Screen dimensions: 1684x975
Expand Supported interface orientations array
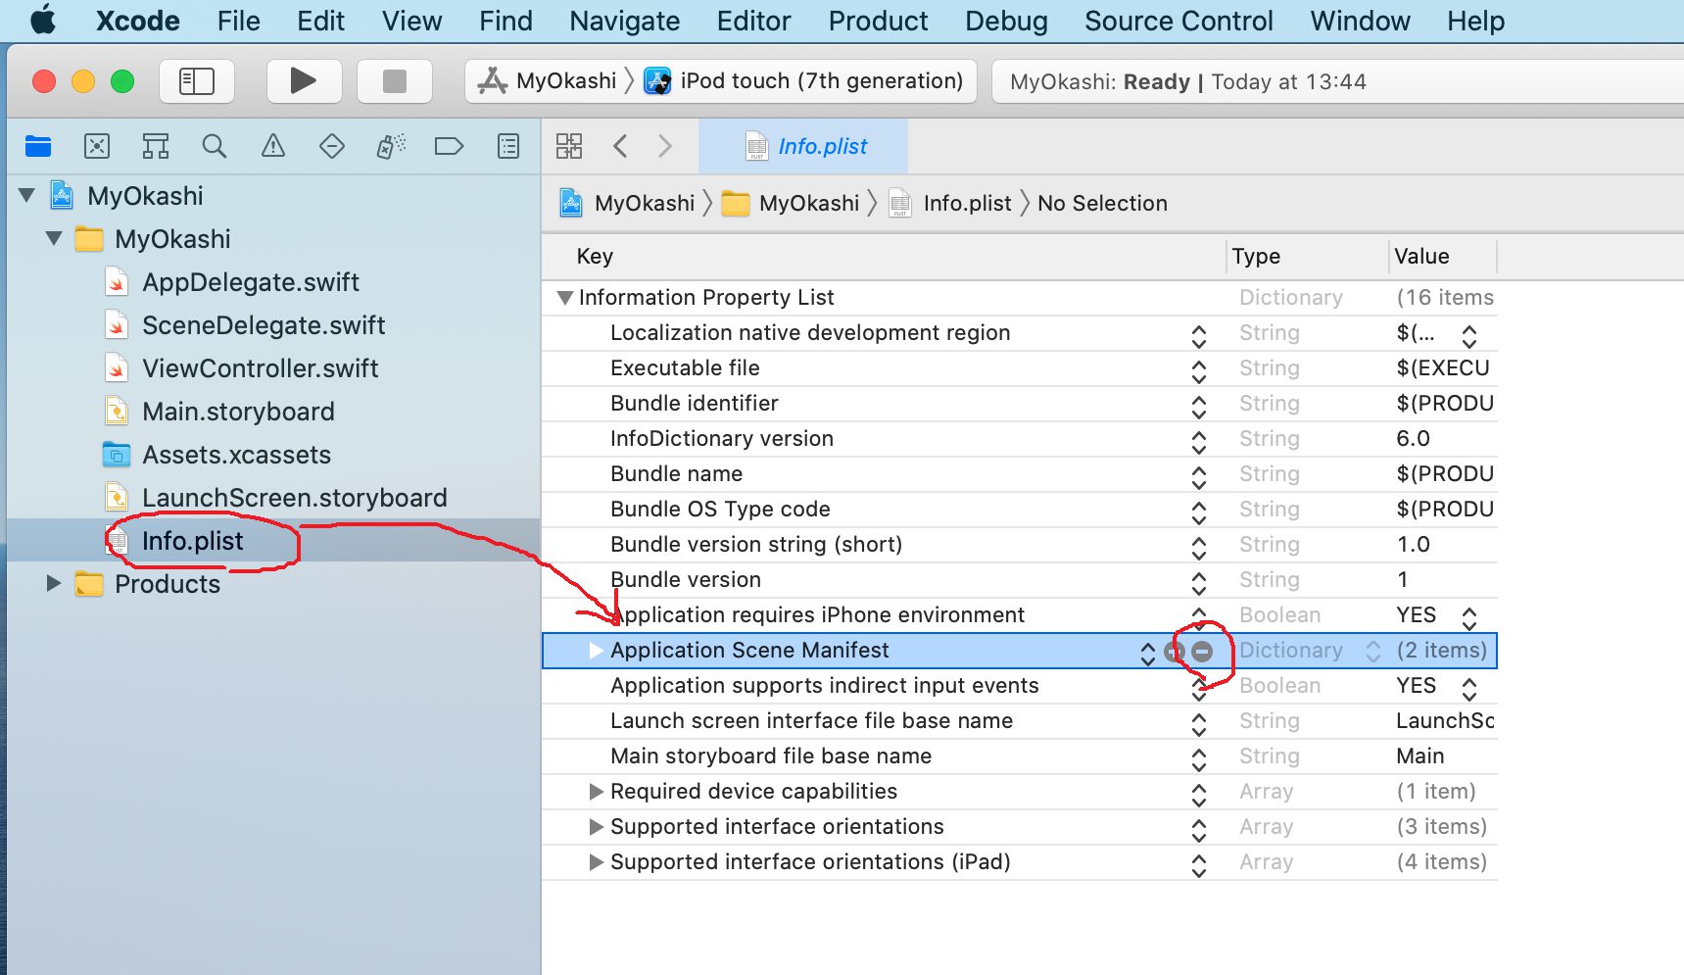point(596,826)
